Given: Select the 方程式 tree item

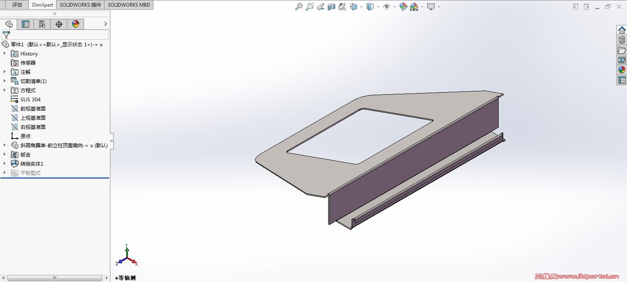Looking at the screenshot, I should [x=23, y=90].
